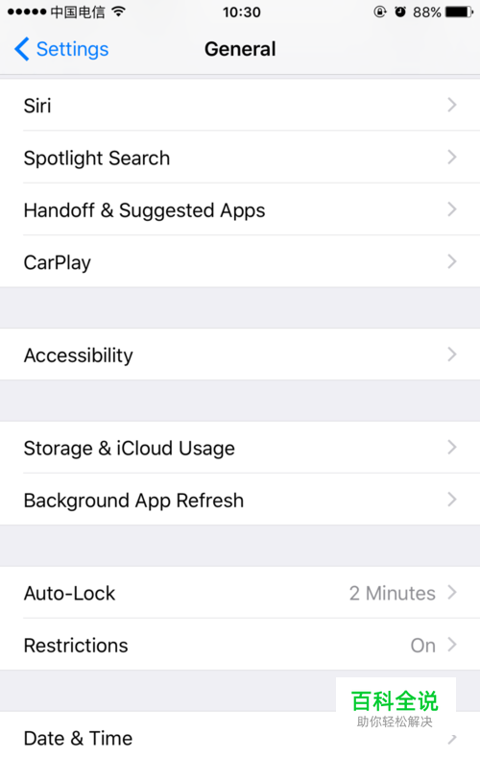
Task: Select the 2 Minutes Auto-Lock value
Action: click(x=393, y=593)
